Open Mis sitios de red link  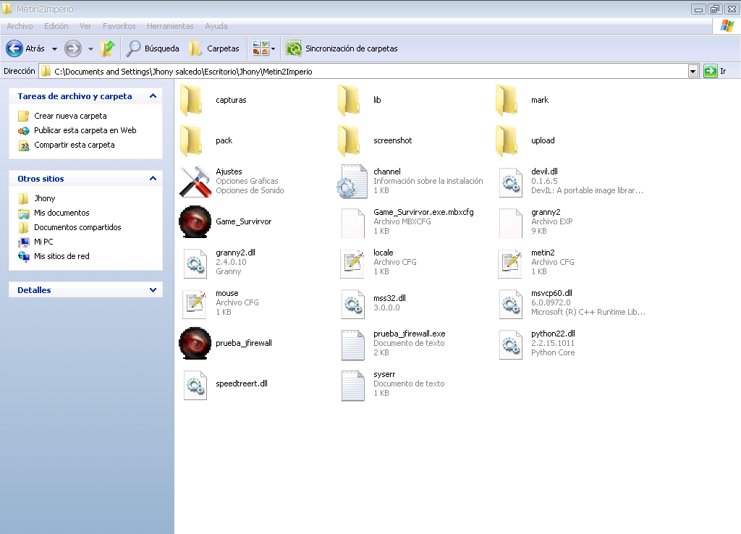pyautogui.click(x=62, y=256)
